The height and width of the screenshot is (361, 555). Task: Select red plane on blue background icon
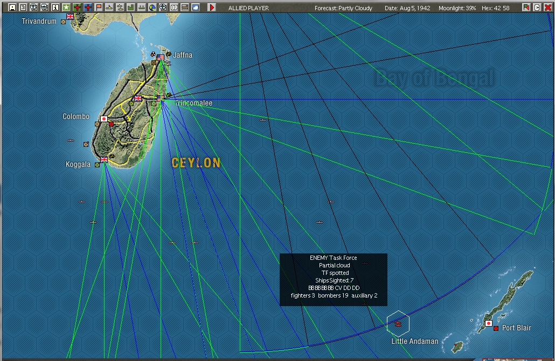[x=88, y=8]
